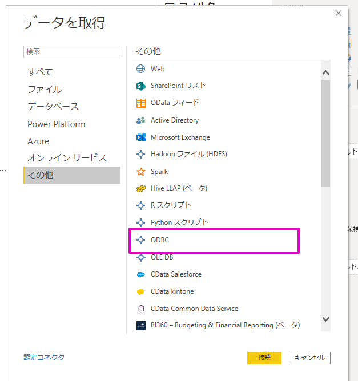Switch to the Power Platform category

(57, 124)
